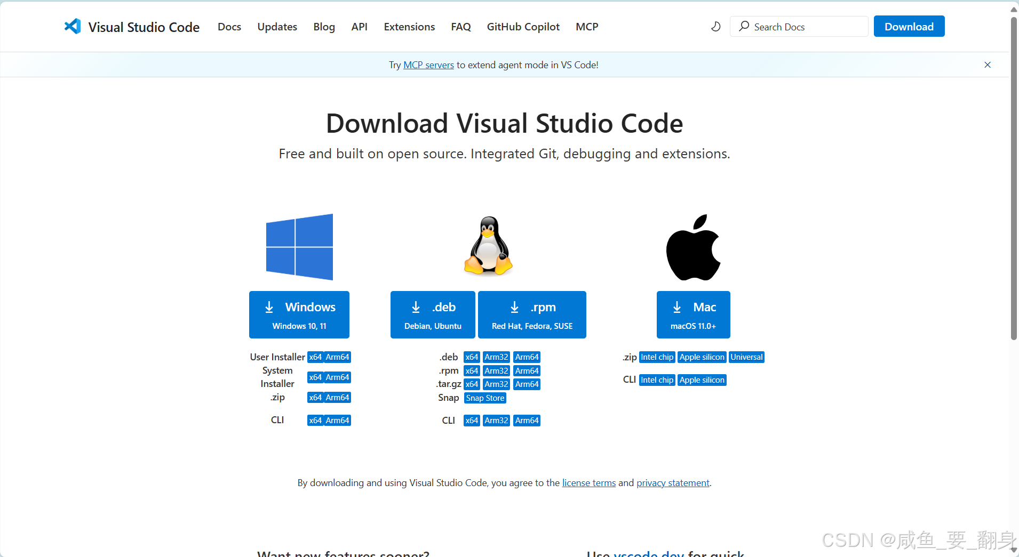Download the .rpm Red Hat package
Image resolution: width=1019 pixels, height=557 pixels.
(x=532, y=314)
